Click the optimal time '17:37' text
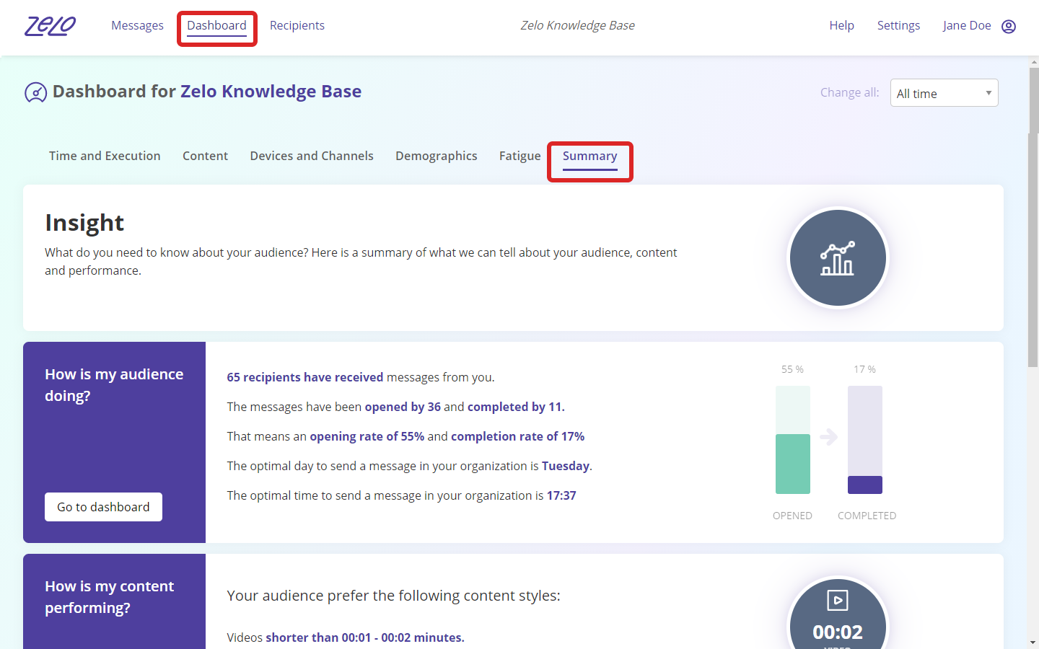1039x649 pixels. click(561, 495)
